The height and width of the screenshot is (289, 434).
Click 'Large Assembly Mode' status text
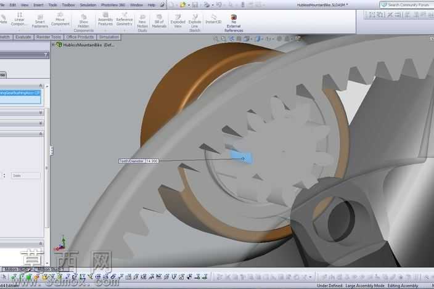click(365, 286)
